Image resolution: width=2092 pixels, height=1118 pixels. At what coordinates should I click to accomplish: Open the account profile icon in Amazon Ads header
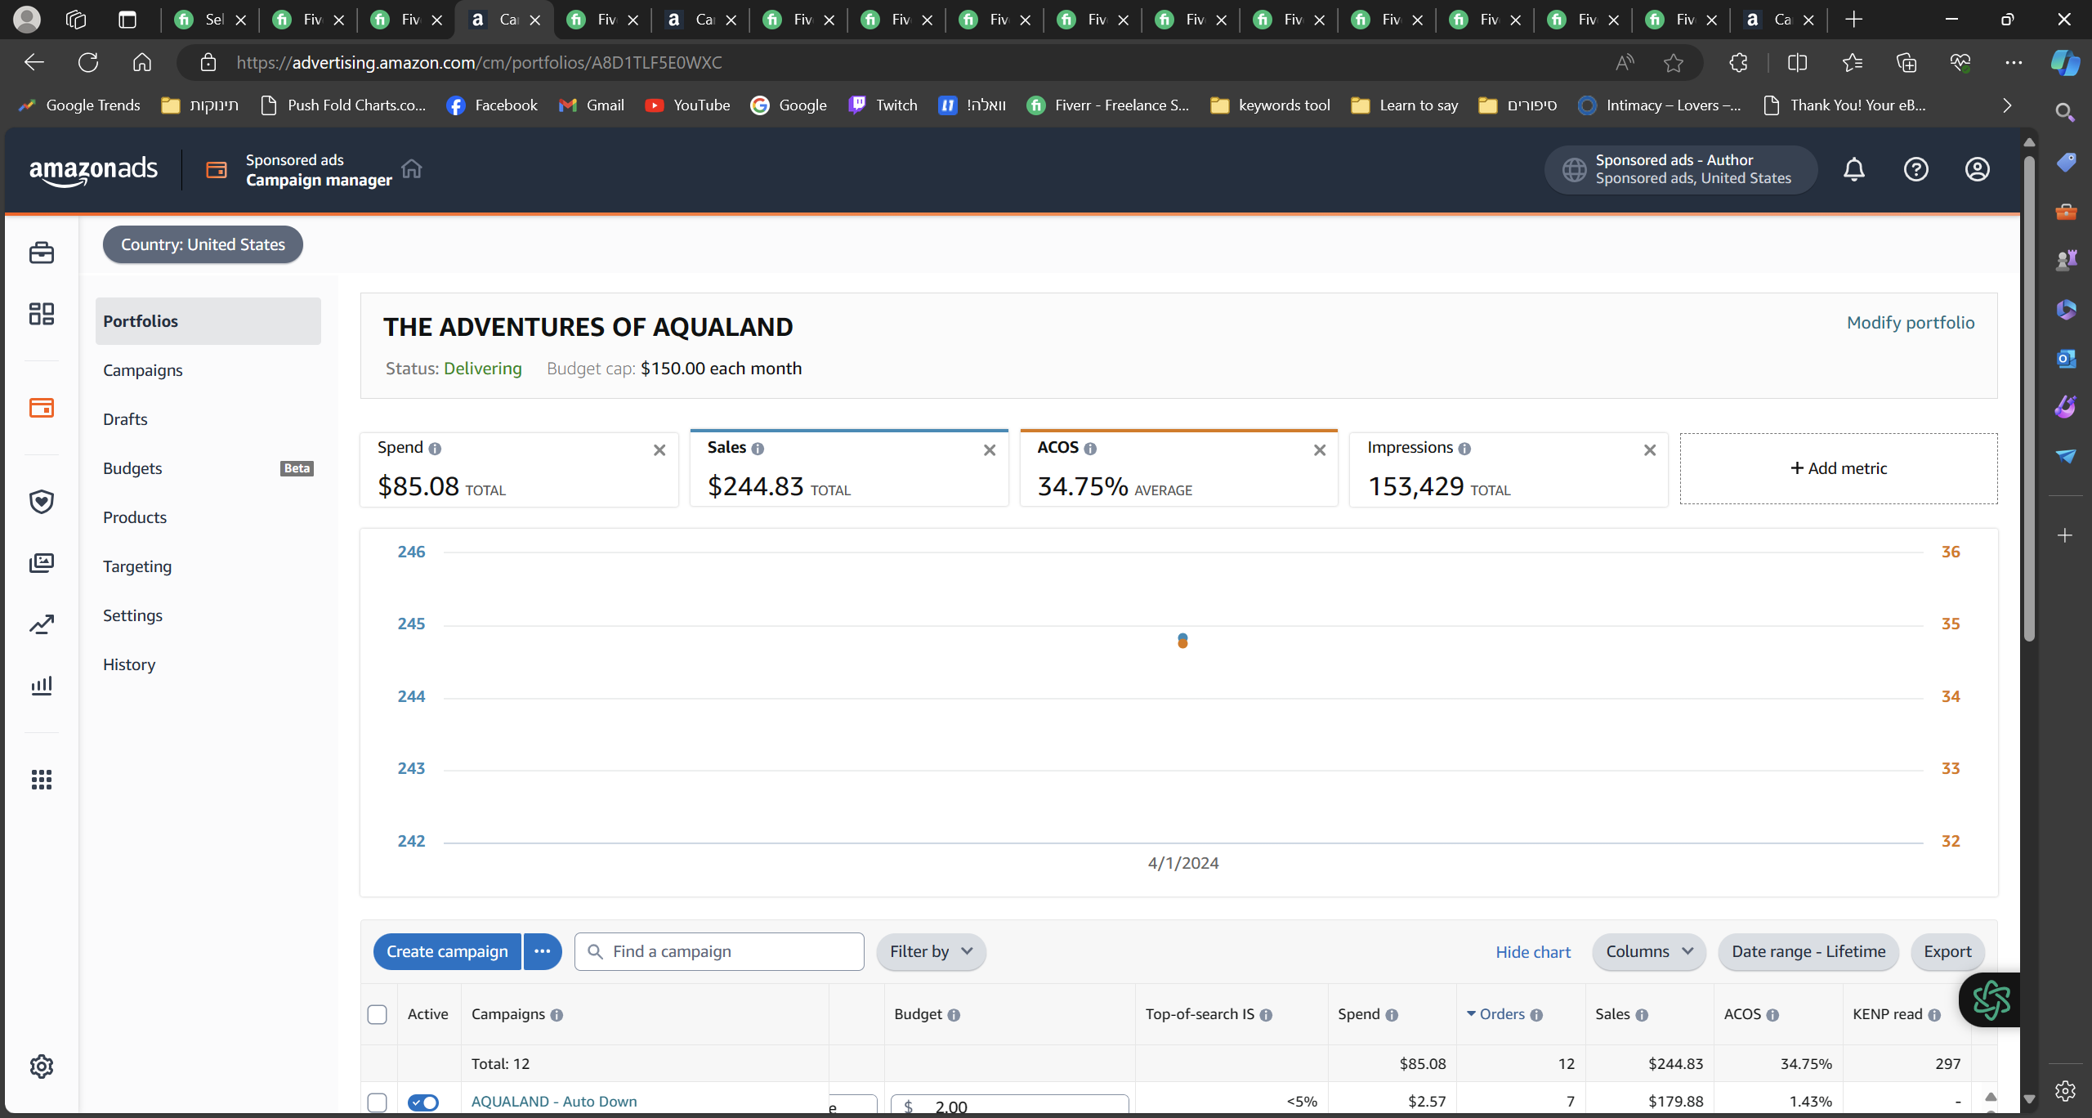(1977, 169)
